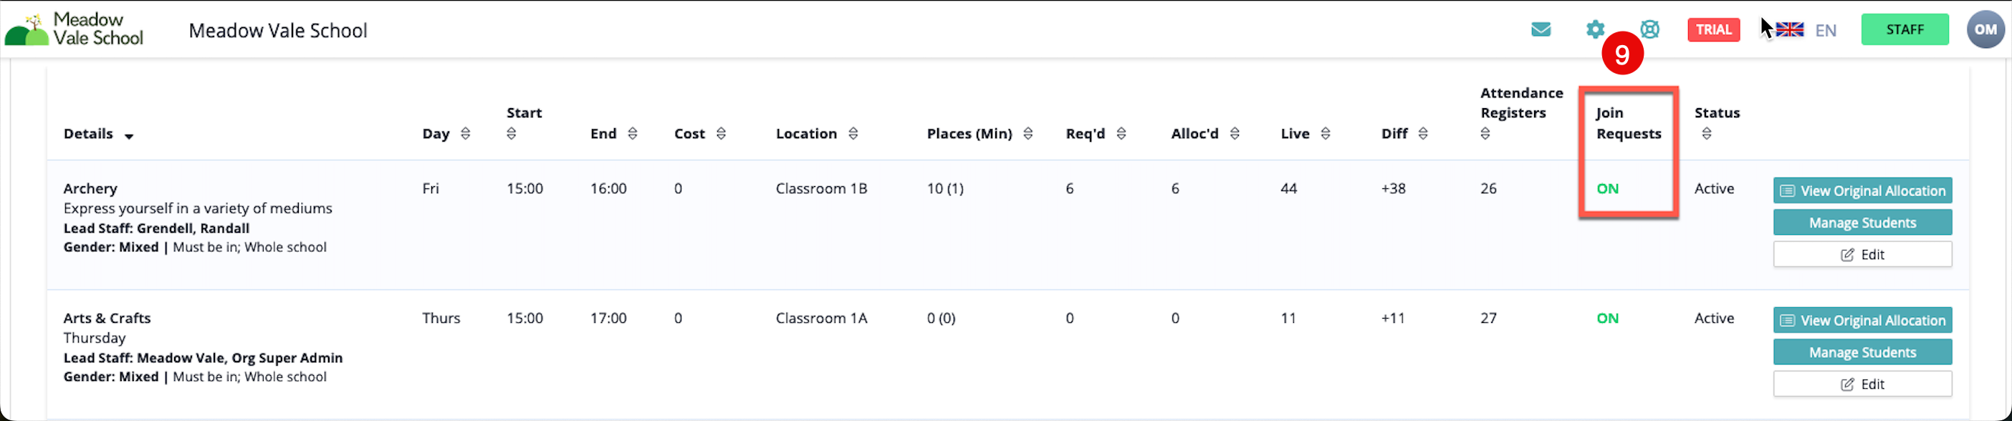Image resolution: width=2012 pixels, height=421 pixels.
Task: Click the help lifebuoy icon
Action: [x=1649, y=29]
